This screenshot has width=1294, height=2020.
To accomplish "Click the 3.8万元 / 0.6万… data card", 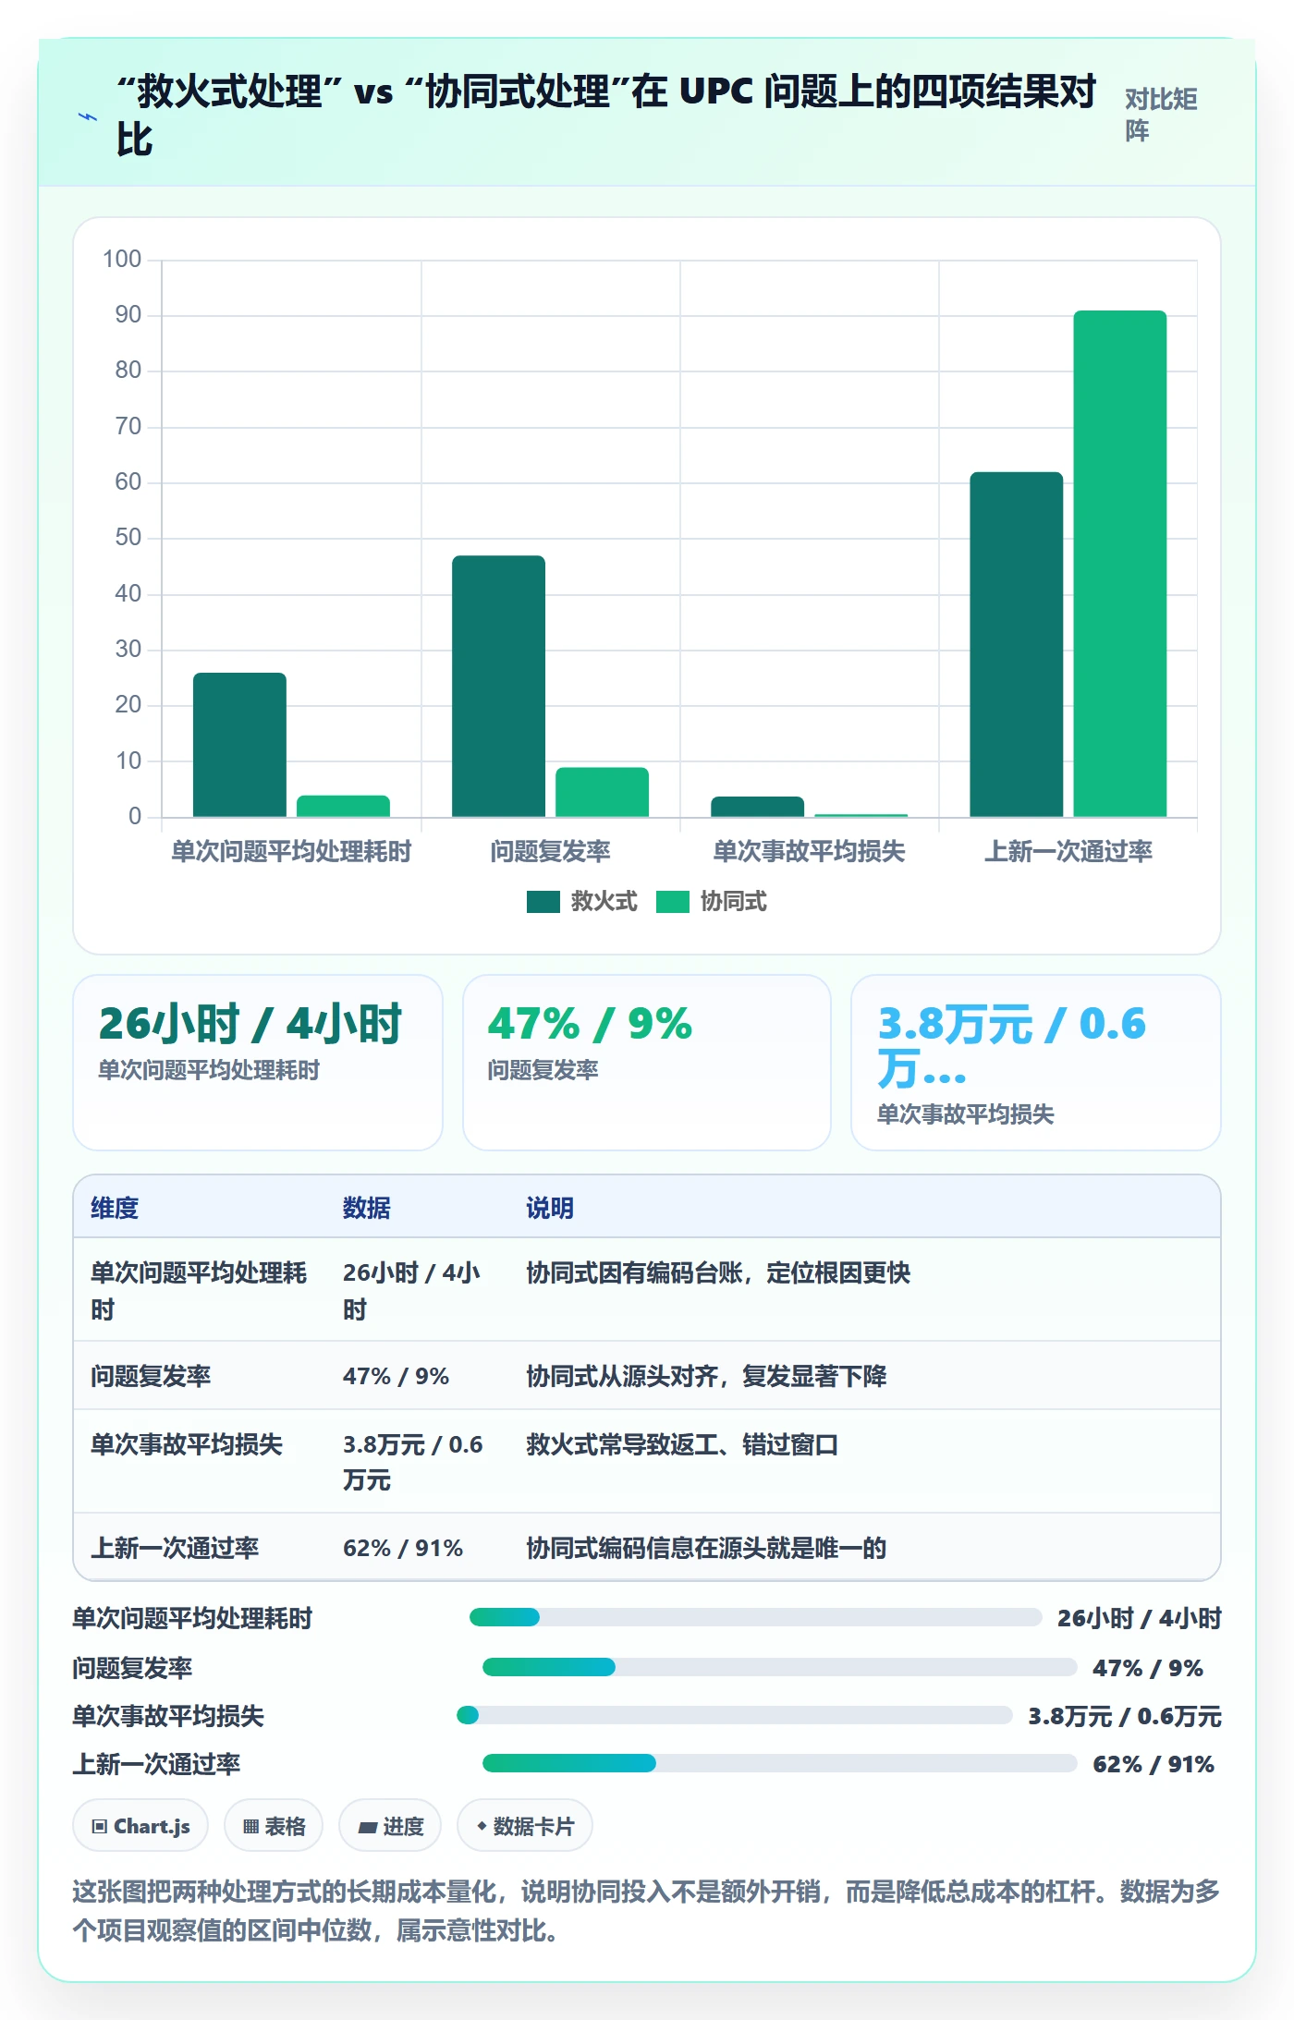I will 1036,1063.
